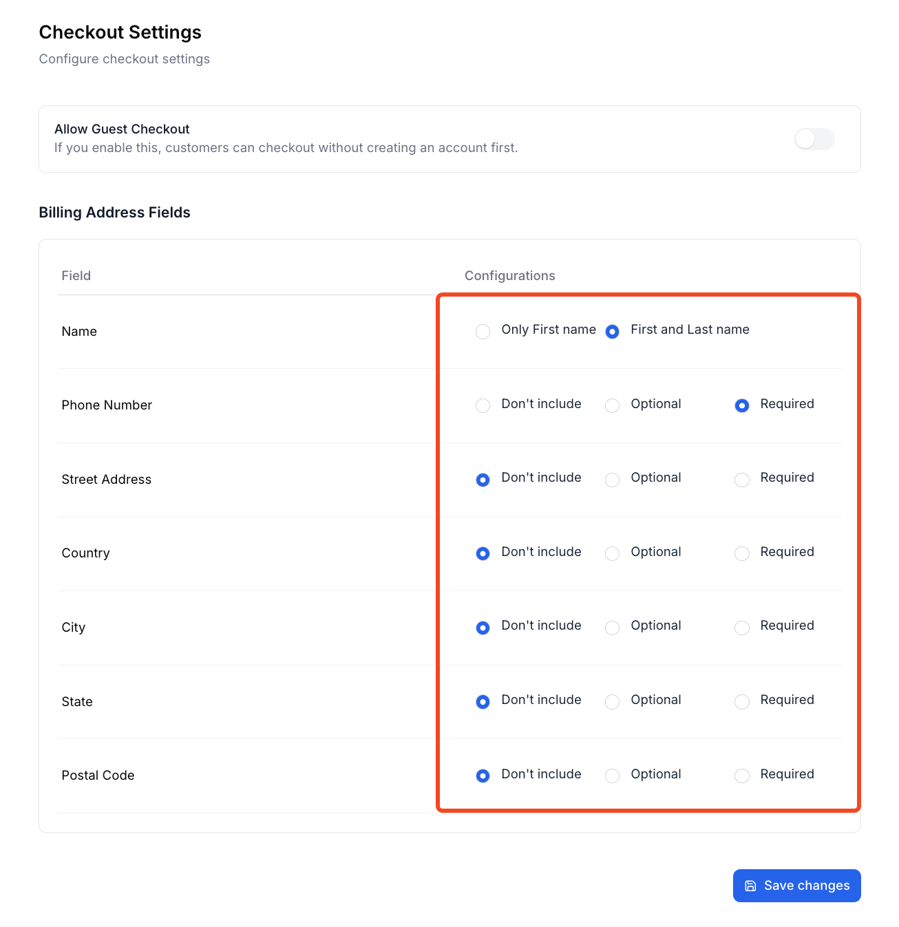Choose Don't include for Postal Code

pyautogui.click(x=483, y=776)
